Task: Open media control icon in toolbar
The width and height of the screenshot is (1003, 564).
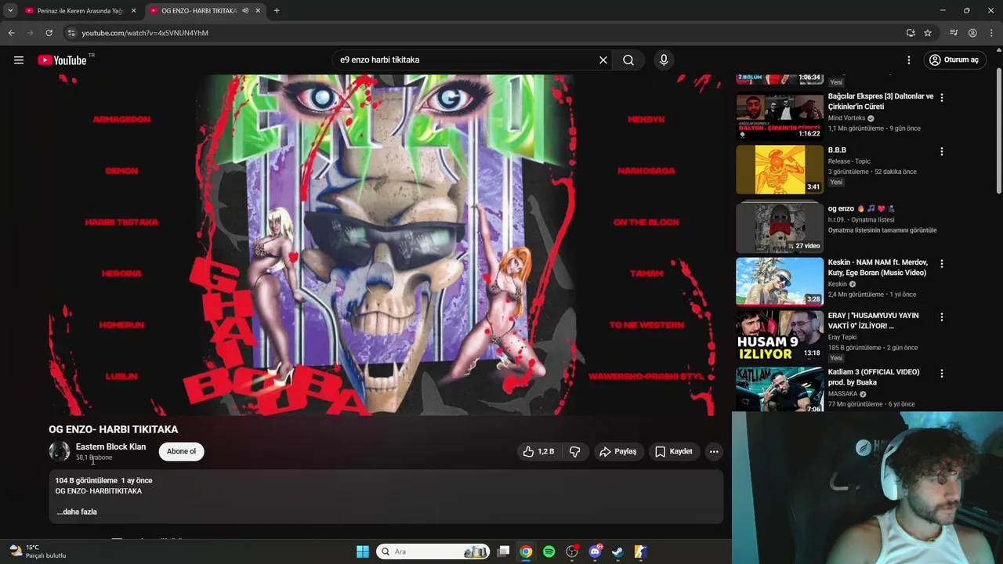Action: tap(954, 33)
